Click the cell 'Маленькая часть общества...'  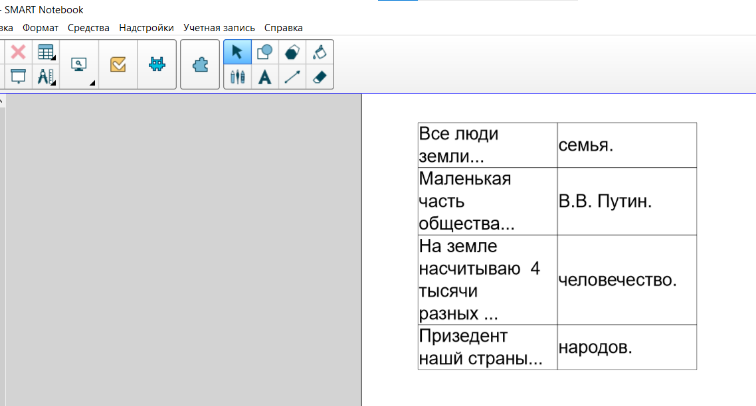click(x=488, y=201)
